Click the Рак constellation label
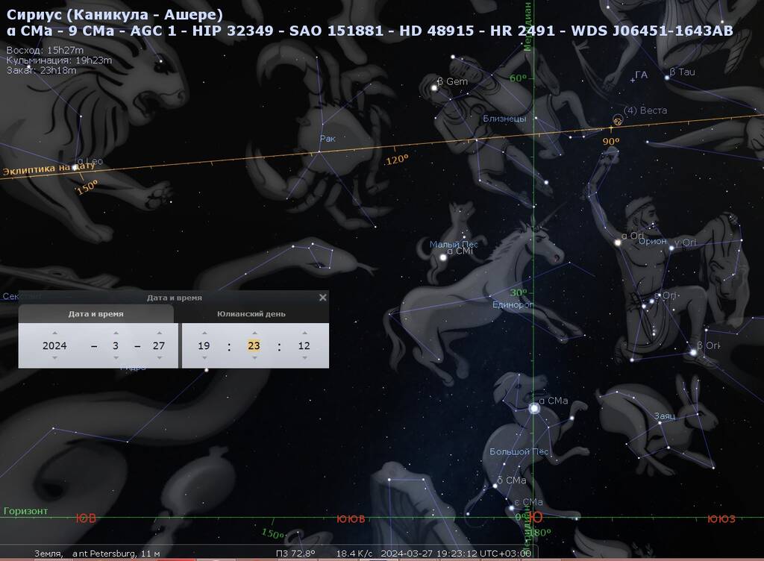The width and height of the screenshot is (764, 561). pos(328,139)
